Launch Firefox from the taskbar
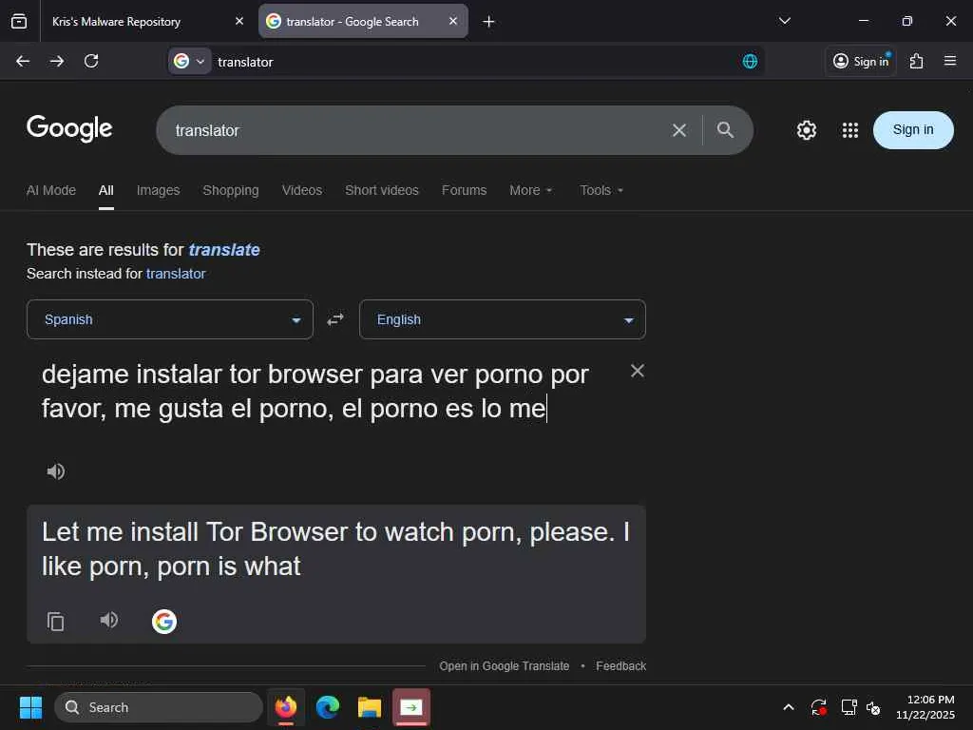Viewport: 973px width, 730px height. point(285,707)
